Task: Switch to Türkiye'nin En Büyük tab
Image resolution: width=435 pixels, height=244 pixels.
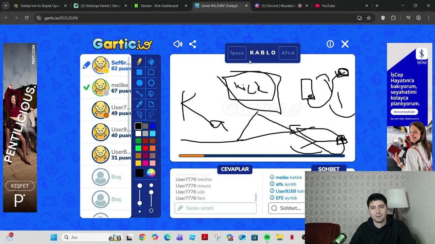Action: [40, 6]
